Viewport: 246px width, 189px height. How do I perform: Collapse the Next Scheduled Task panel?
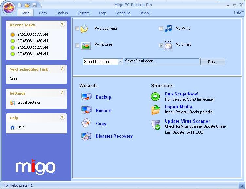(x=62, y=69)
